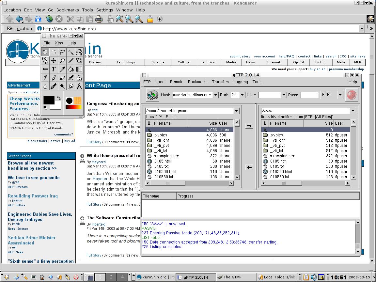This screenshot has width=376, height=282.
Task: Toggle local file list sort direction arrow
Action: coord(149,123)
